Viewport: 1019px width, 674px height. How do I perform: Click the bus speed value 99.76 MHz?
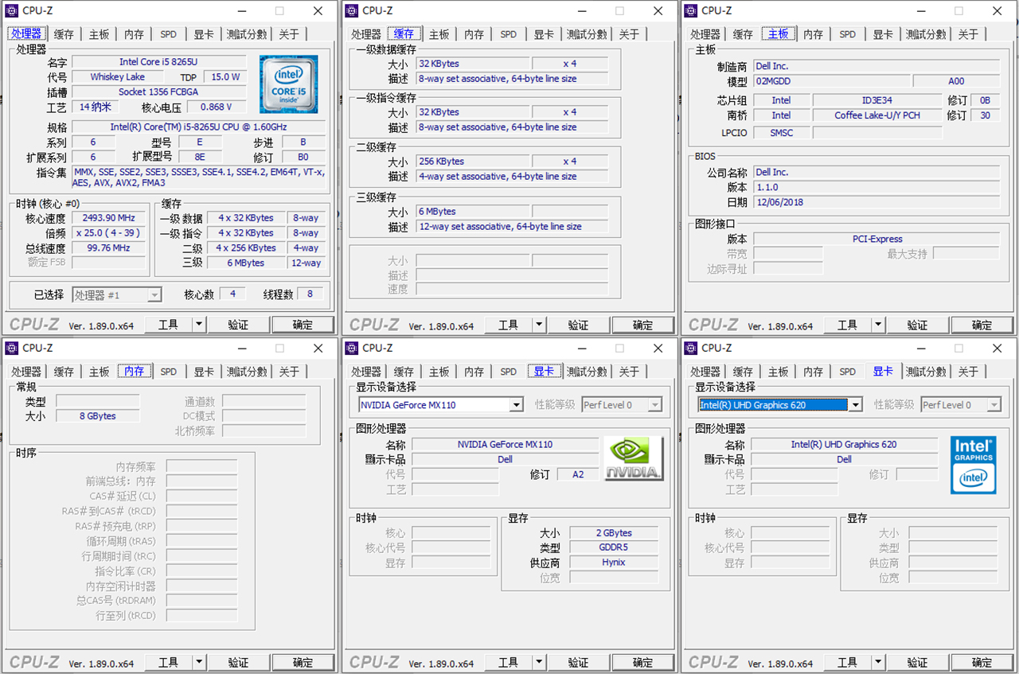tap(109, 248)
